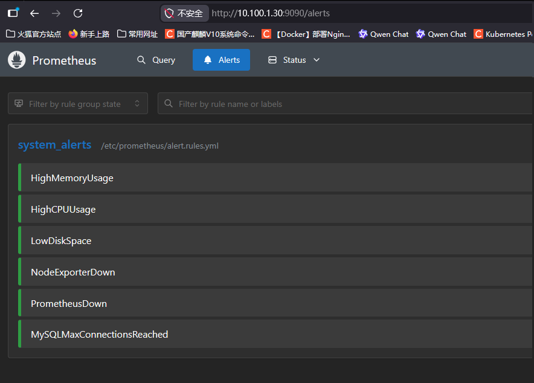Expand the HighCPUUsage alert rule
Viewport: 534px width, 383px height.
275,209
